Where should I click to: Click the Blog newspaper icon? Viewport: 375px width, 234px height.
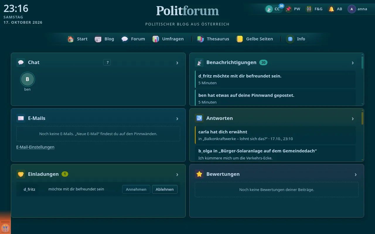(x=98, y=39)
